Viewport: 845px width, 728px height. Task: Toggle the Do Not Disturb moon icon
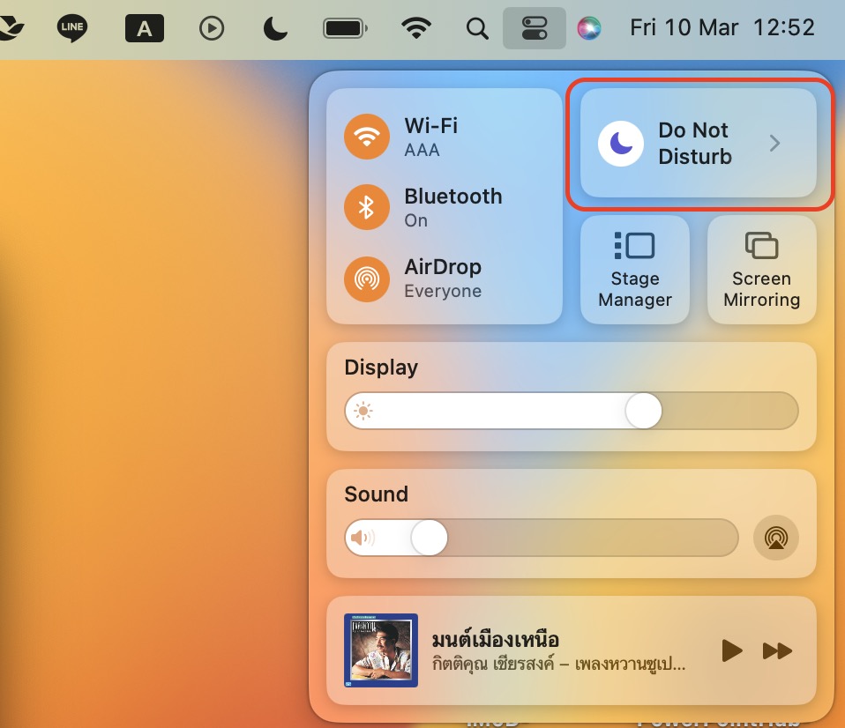click(620, 144)
